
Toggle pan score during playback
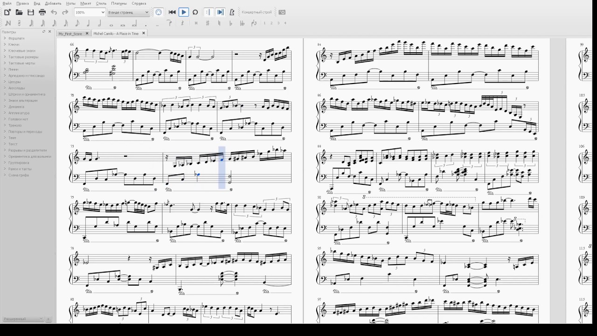tap(221, 12)
